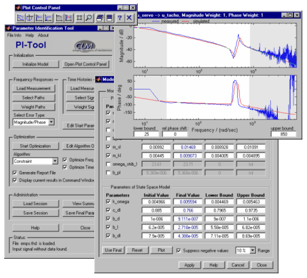The image size is (307, 278).
Task: Toggle the Optimize Freq checkbox
Action: [65, 160]
